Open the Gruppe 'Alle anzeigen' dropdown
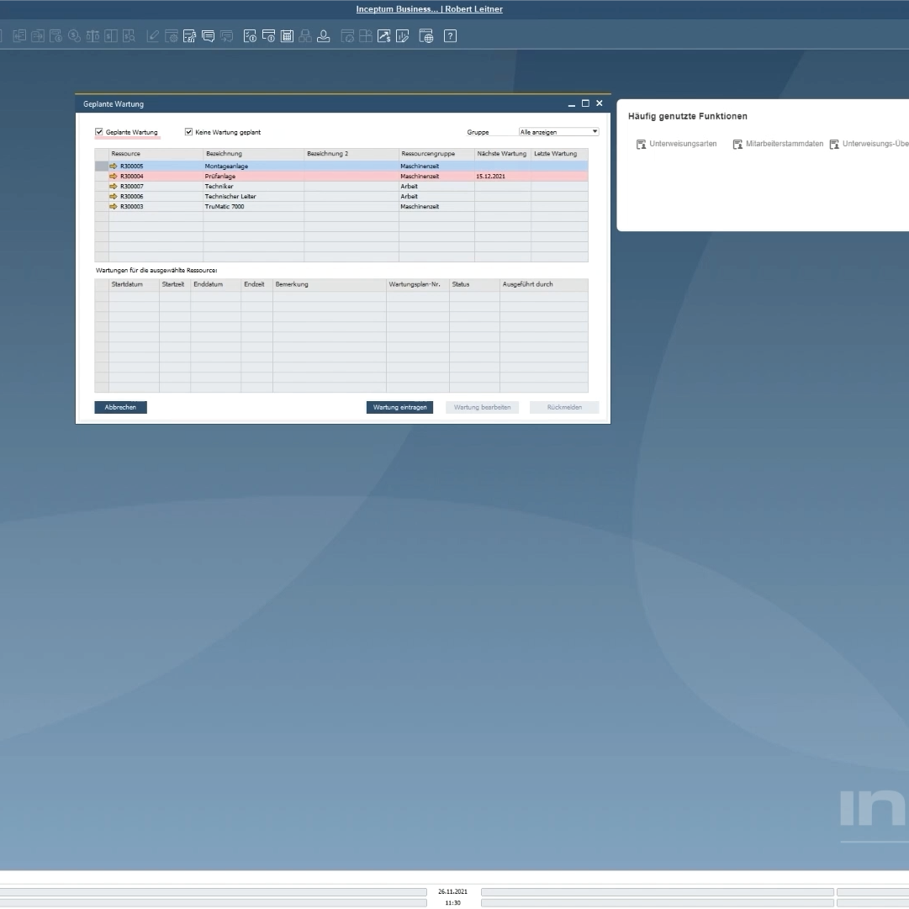The image size is (909, 909). point(558,131)
